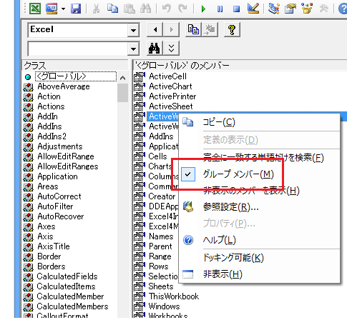Screen dimensions: 347x325
Task: Click the Copy icon in the main toolbar
Action: (x=112, y=9)
